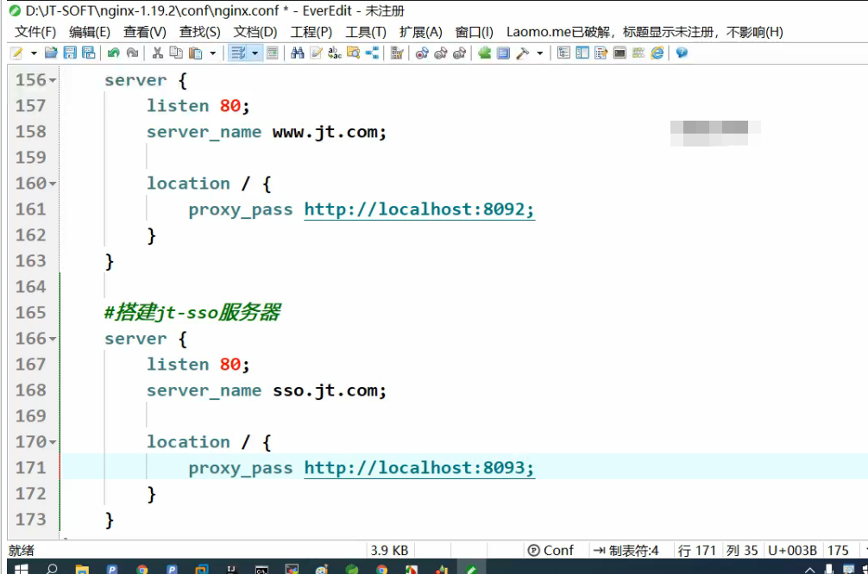This screenshot has width=868, height=574.
Task: Click the 行 171 line indicator
Action: tap(697, 550)
